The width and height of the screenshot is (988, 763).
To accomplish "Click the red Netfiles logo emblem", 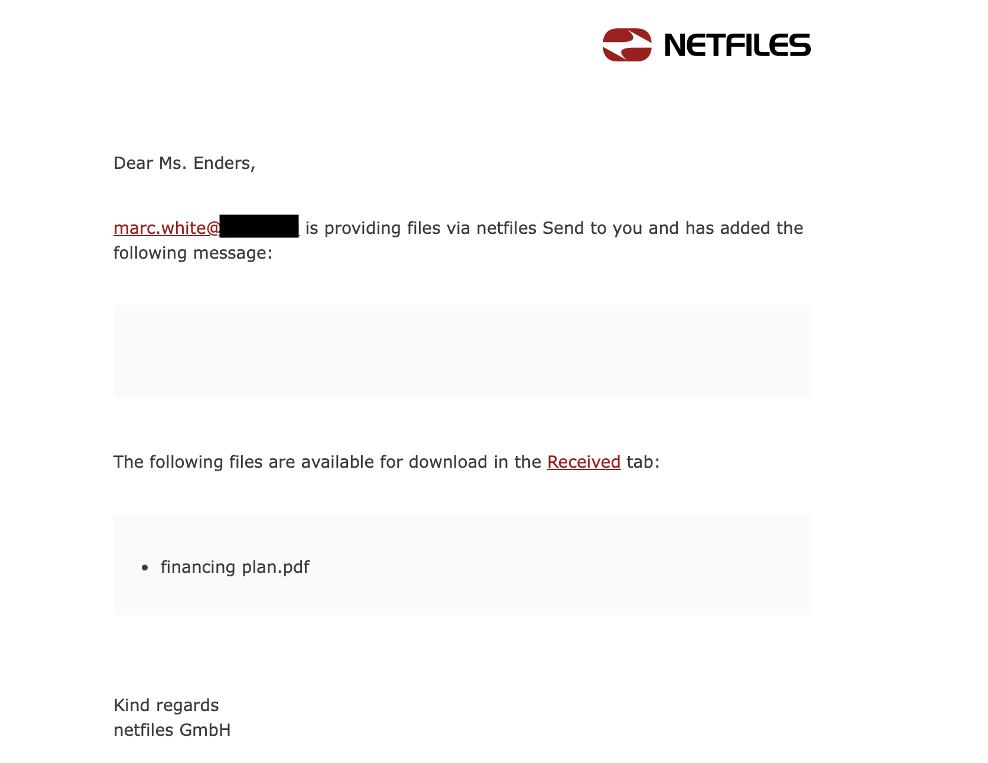I will click(x=626, y=45).
